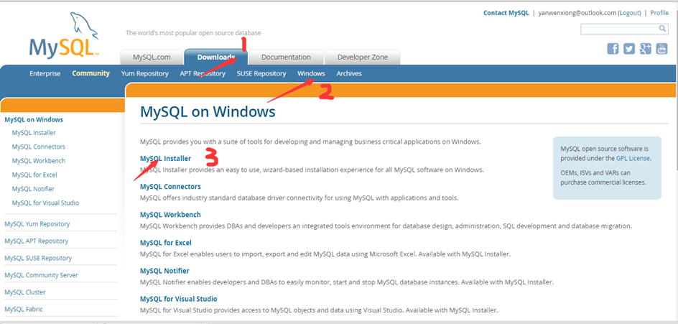Select MySQL Workbench in the sidebar
The image size is (678, 324).
[x=39, y=160]
